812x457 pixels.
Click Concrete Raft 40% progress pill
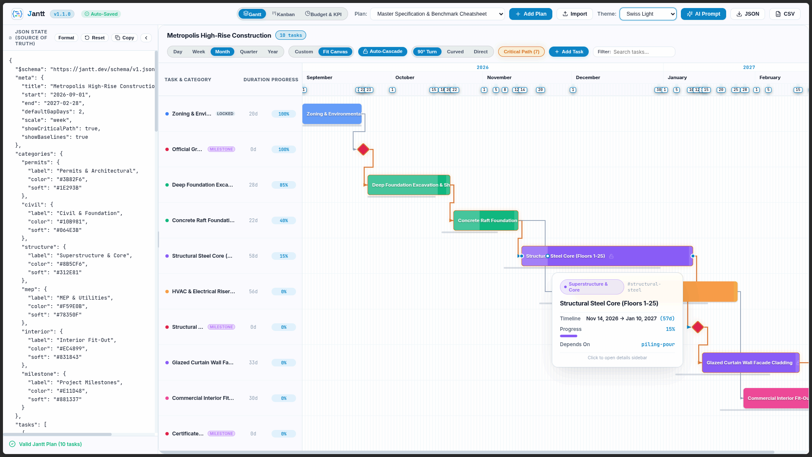pos(284,220)
